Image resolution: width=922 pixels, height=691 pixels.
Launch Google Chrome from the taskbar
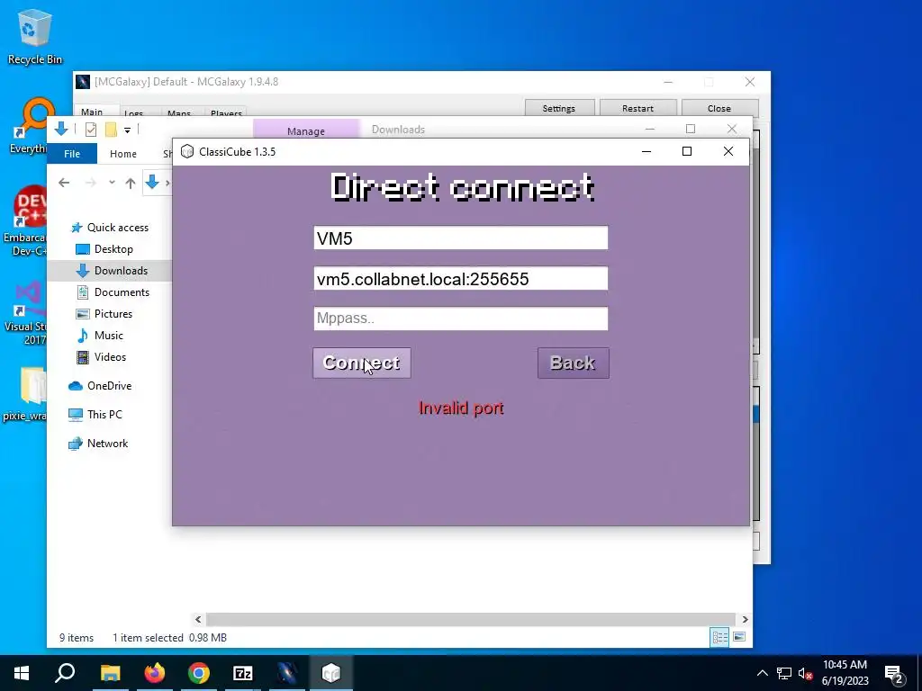click(199, 673)
